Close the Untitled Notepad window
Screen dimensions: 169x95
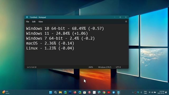point(126,17)
